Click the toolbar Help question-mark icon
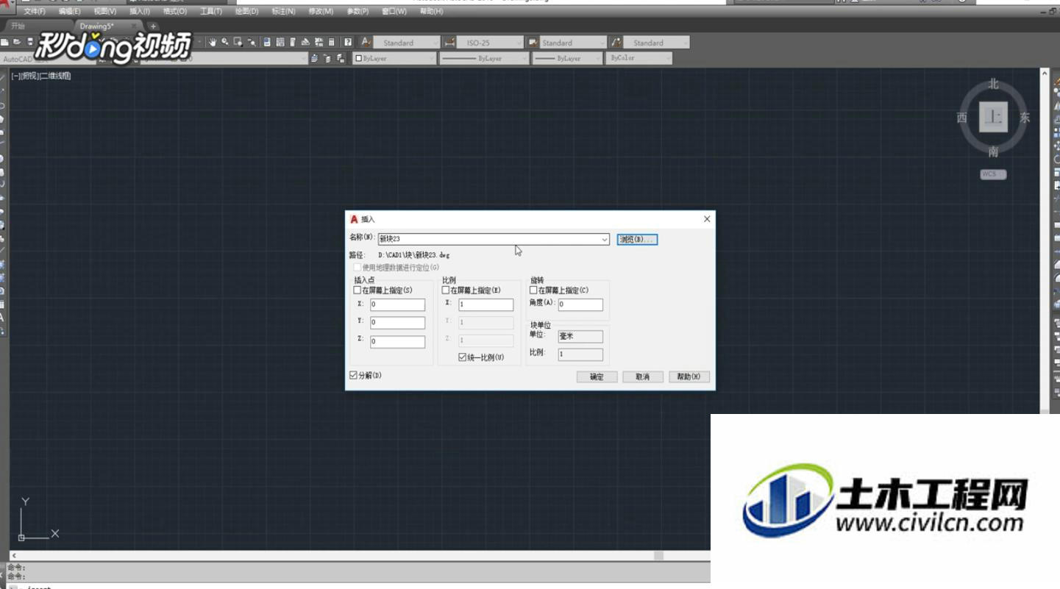 [348, 42]
